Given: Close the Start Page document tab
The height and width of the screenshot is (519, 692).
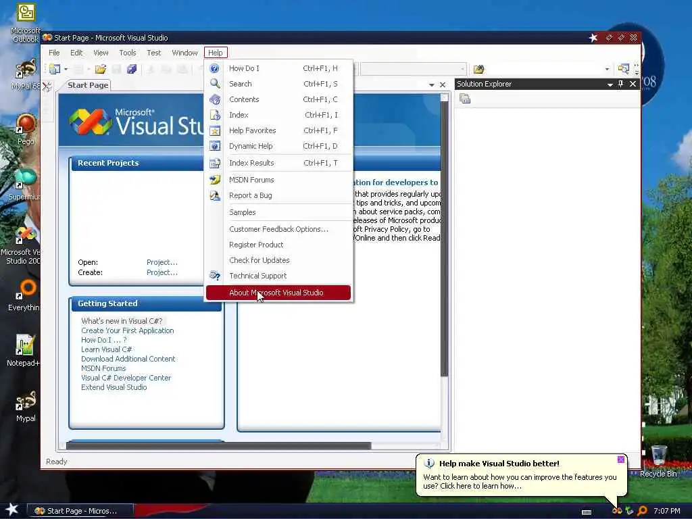Looking at the screenshot, I should coord(443,84).
